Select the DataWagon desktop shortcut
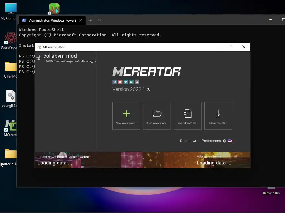Screen dimensions: 285x213 point(9,40)
